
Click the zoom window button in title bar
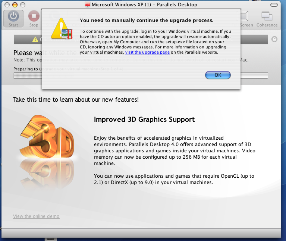[23, 5]
